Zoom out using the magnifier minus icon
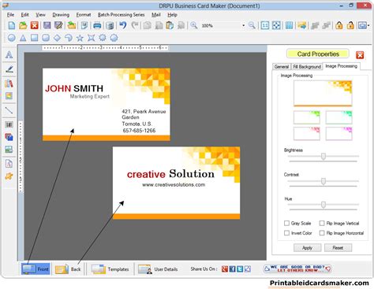The width and height of the screenshot is (374, 289). coord(252,25)
